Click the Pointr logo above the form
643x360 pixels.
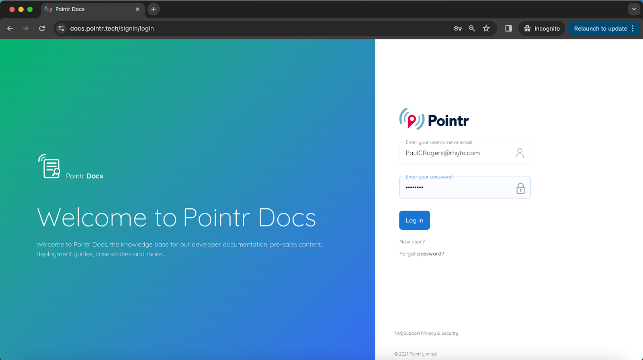[x=434, y=119]
